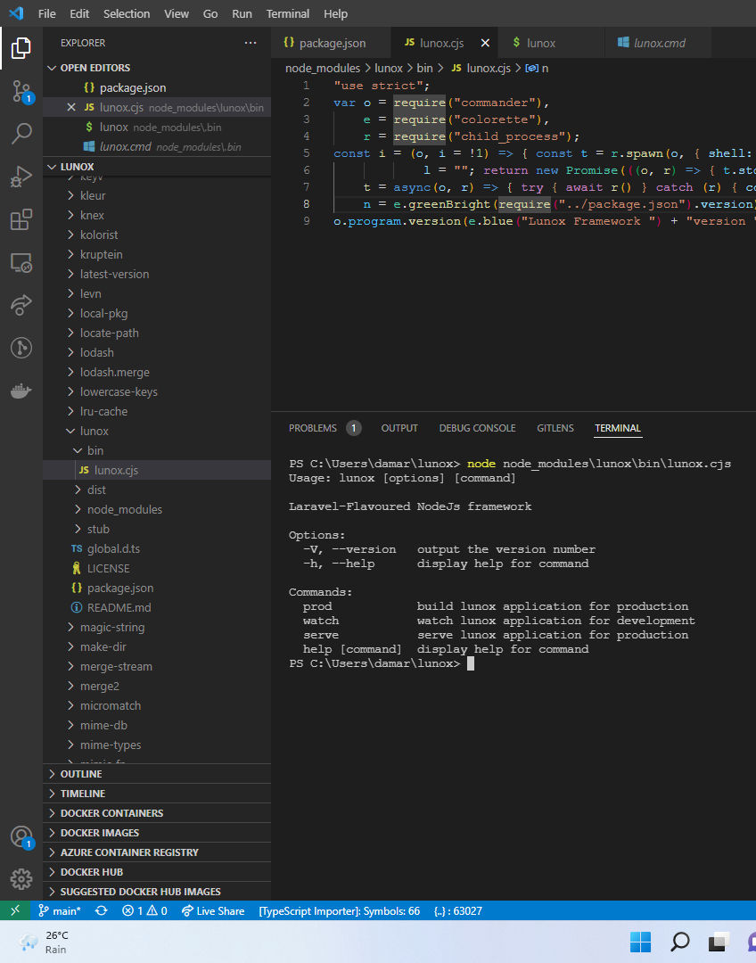Expand the lodash folder
Viewport: 756px width, 963px height.
[157, 352]
